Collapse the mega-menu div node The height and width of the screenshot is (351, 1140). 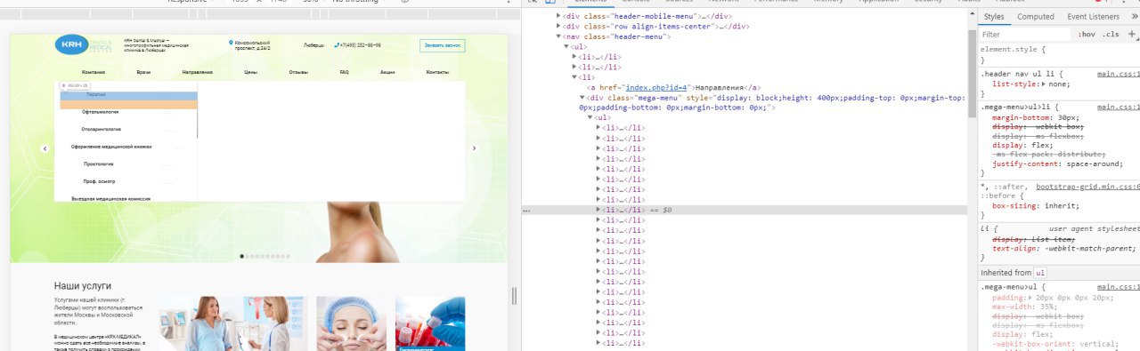582,98
